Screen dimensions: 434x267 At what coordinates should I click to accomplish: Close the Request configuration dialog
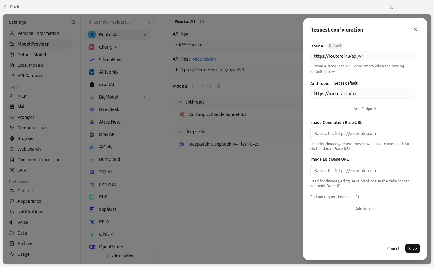coord(416,30)
